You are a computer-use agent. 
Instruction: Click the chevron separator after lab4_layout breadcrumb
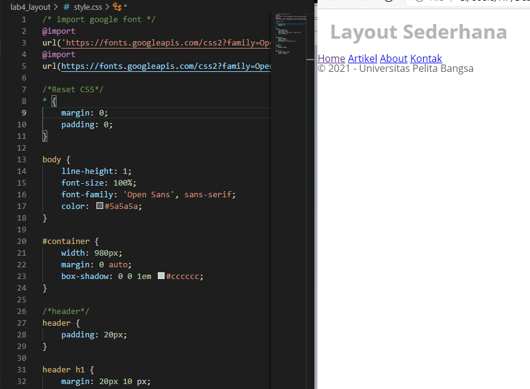coord(57,6)
